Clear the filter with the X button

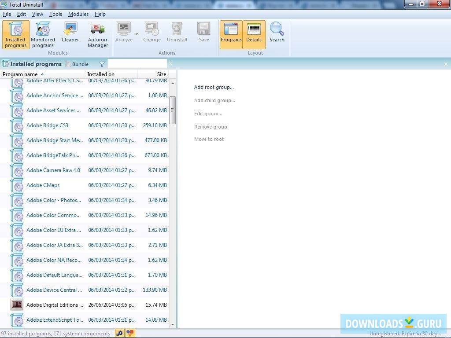(x=171, y=63)
